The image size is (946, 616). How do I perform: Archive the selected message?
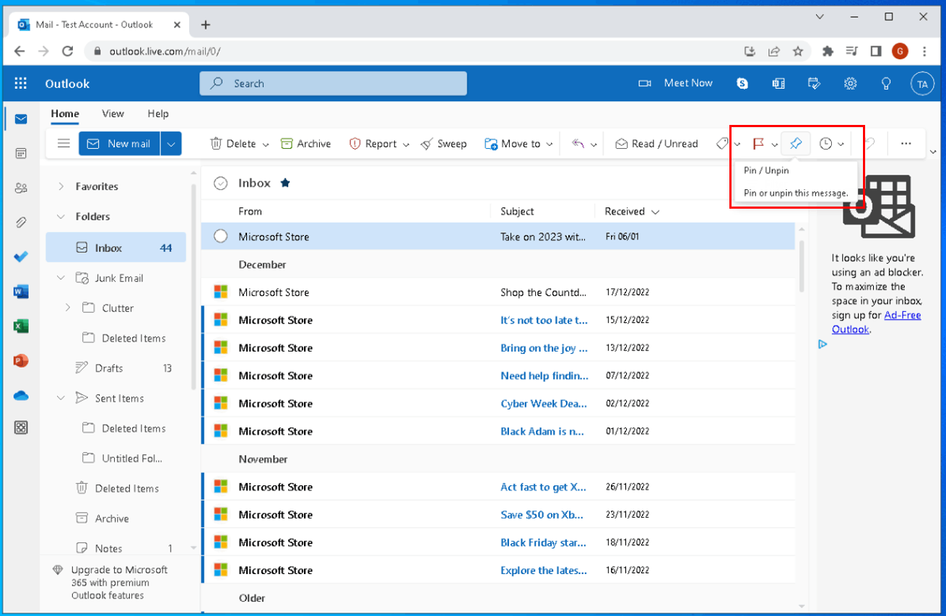305,144
